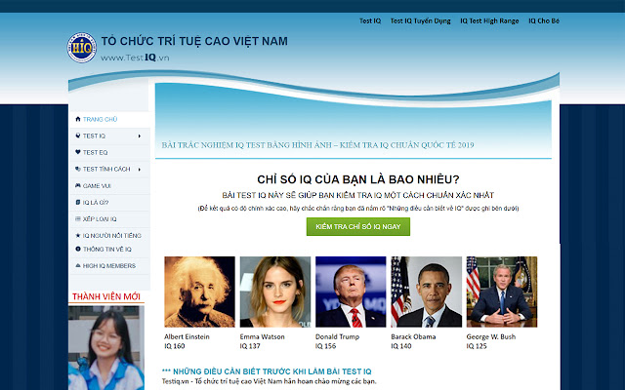Expand the Test IQ submenu arrow
The height and width of the screenshot is (390, 625).
click(x=140, y=136)
